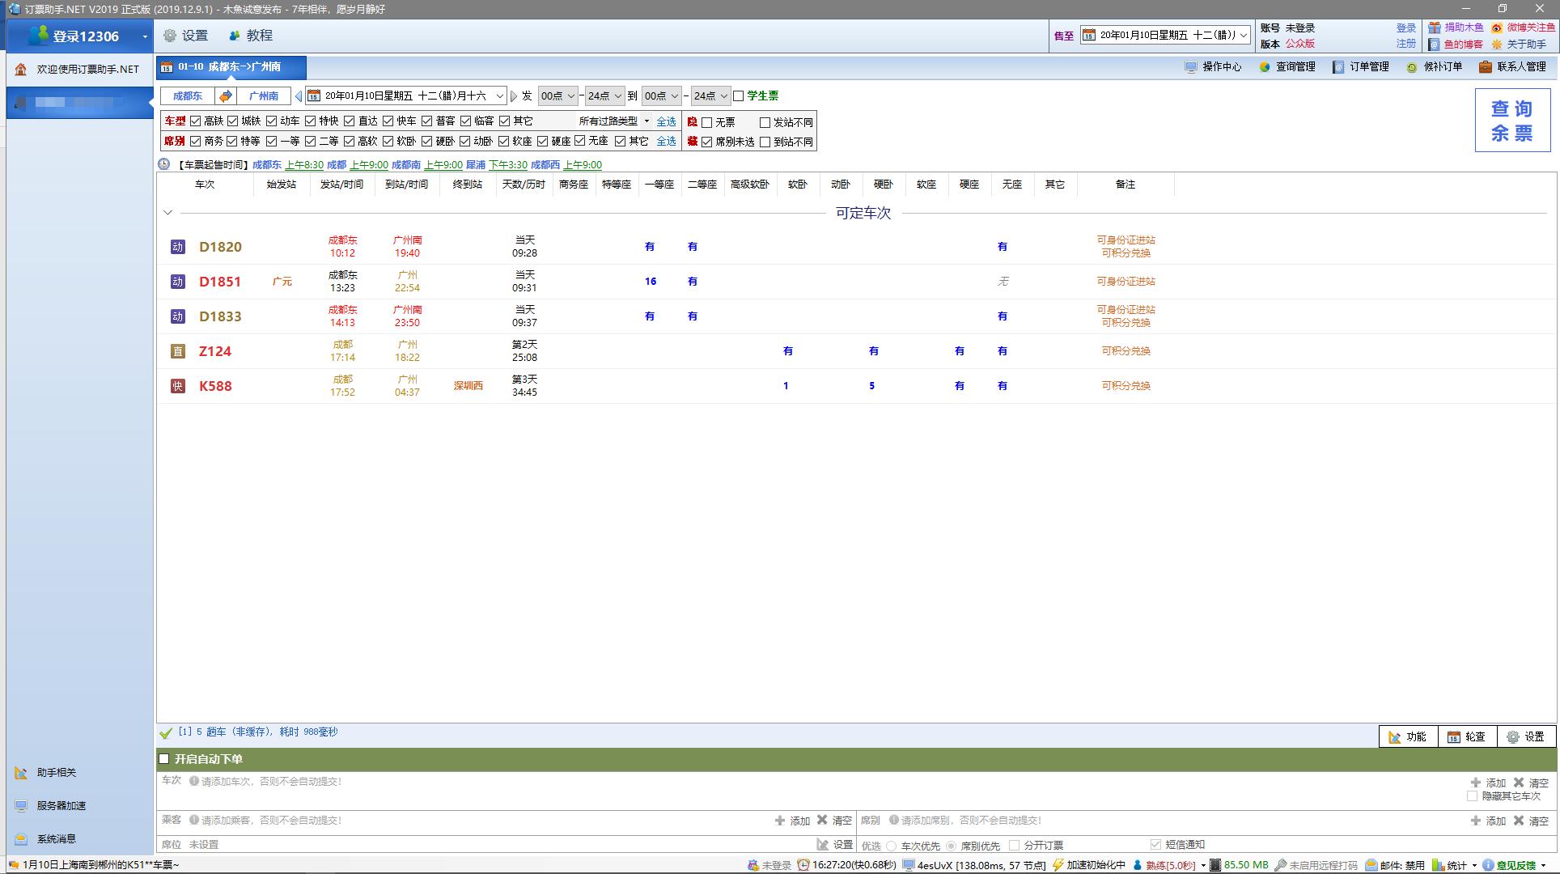Click the 候补订单 waitlist order icon
The image size is (1560, 874).
pyautogui.click(x=1411, y=67)
